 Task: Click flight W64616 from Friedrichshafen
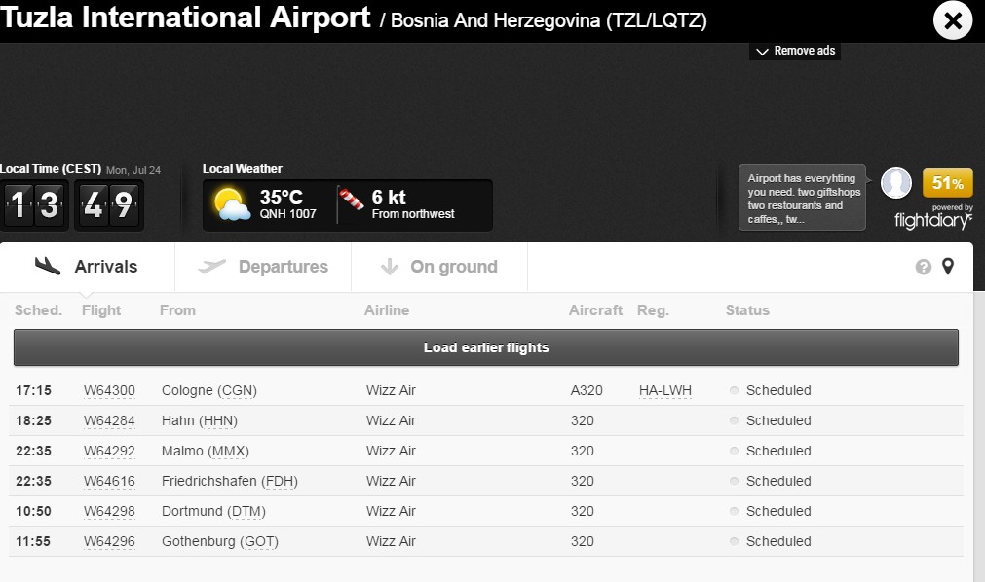109,482
